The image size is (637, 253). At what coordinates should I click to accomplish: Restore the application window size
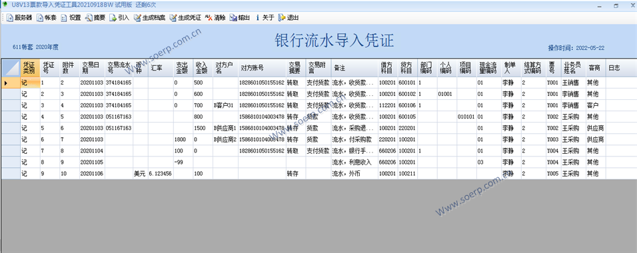pyautogui.click(x=616, y=6)
